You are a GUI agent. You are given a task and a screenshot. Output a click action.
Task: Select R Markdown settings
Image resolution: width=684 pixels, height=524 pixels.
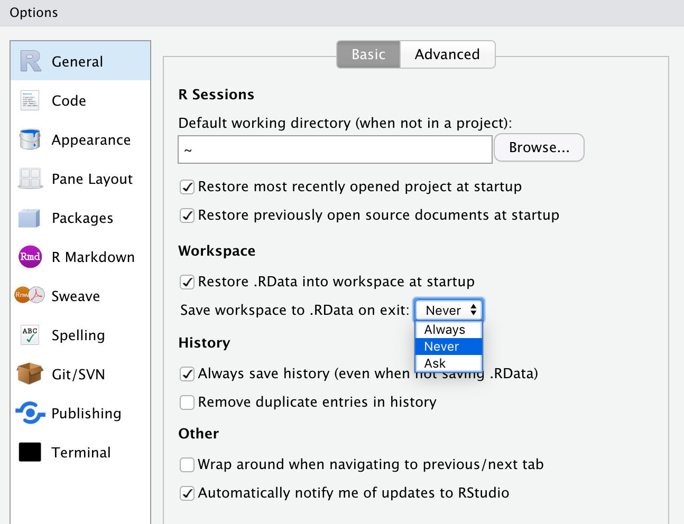tap(80, 257)
